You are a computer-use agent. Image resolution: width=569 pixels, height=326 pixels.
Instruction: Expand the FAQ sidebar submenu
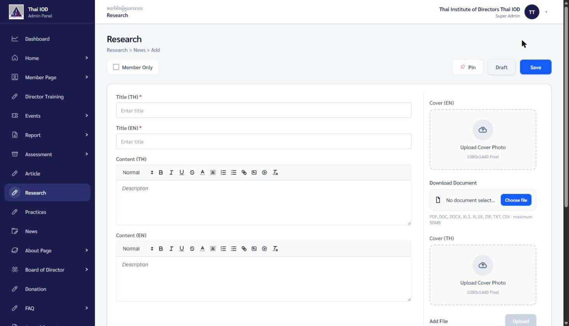click(x=86, y=308)
